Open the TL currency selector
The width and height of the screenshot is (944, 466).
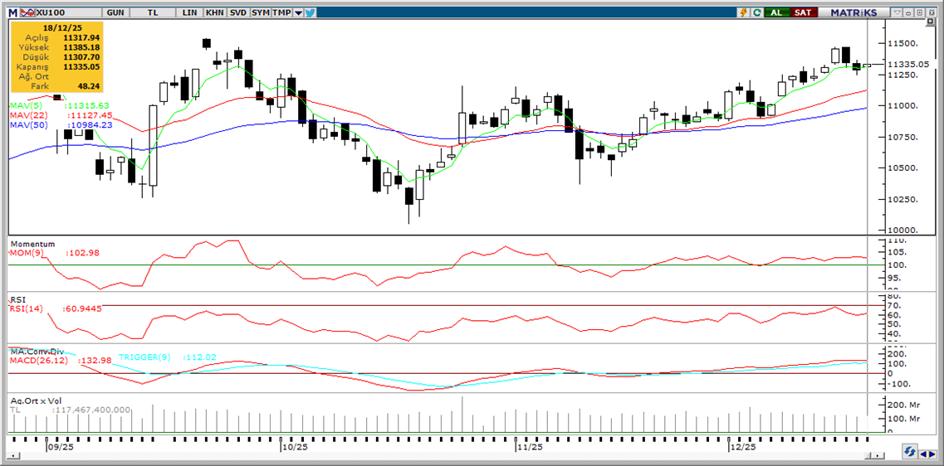pos(152,12)
